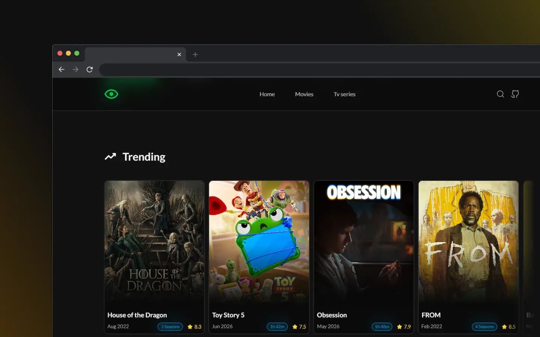The image size is (540, 337).
Task: Click the star rating on Toy Story 5
Action: [295, 327]
